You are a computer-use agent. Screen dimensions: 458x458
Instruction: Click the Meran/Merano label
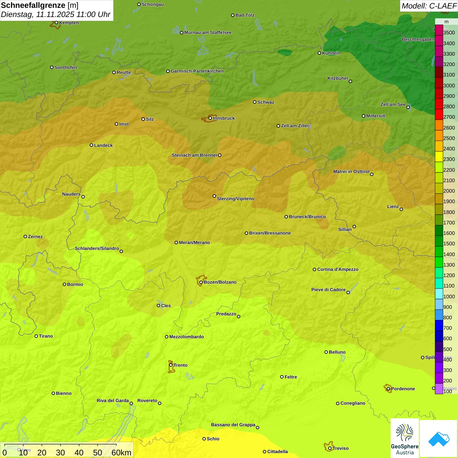pos(195,242)
